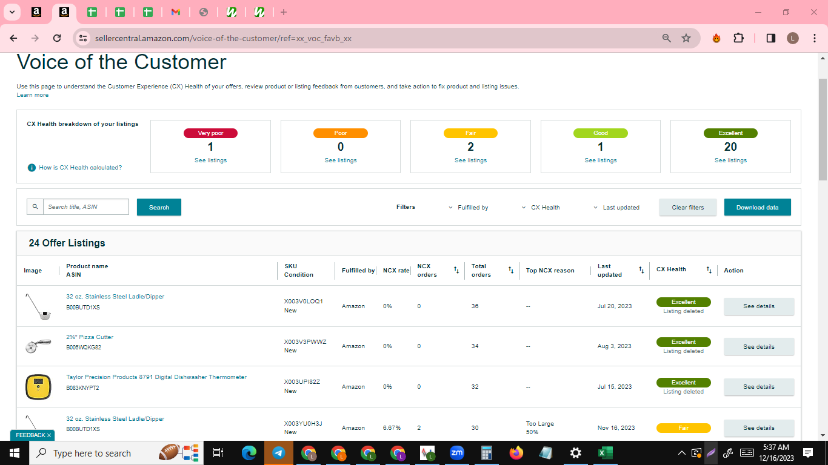
Task: Sort table by Last updated column arrows
Action: point(641,270)
